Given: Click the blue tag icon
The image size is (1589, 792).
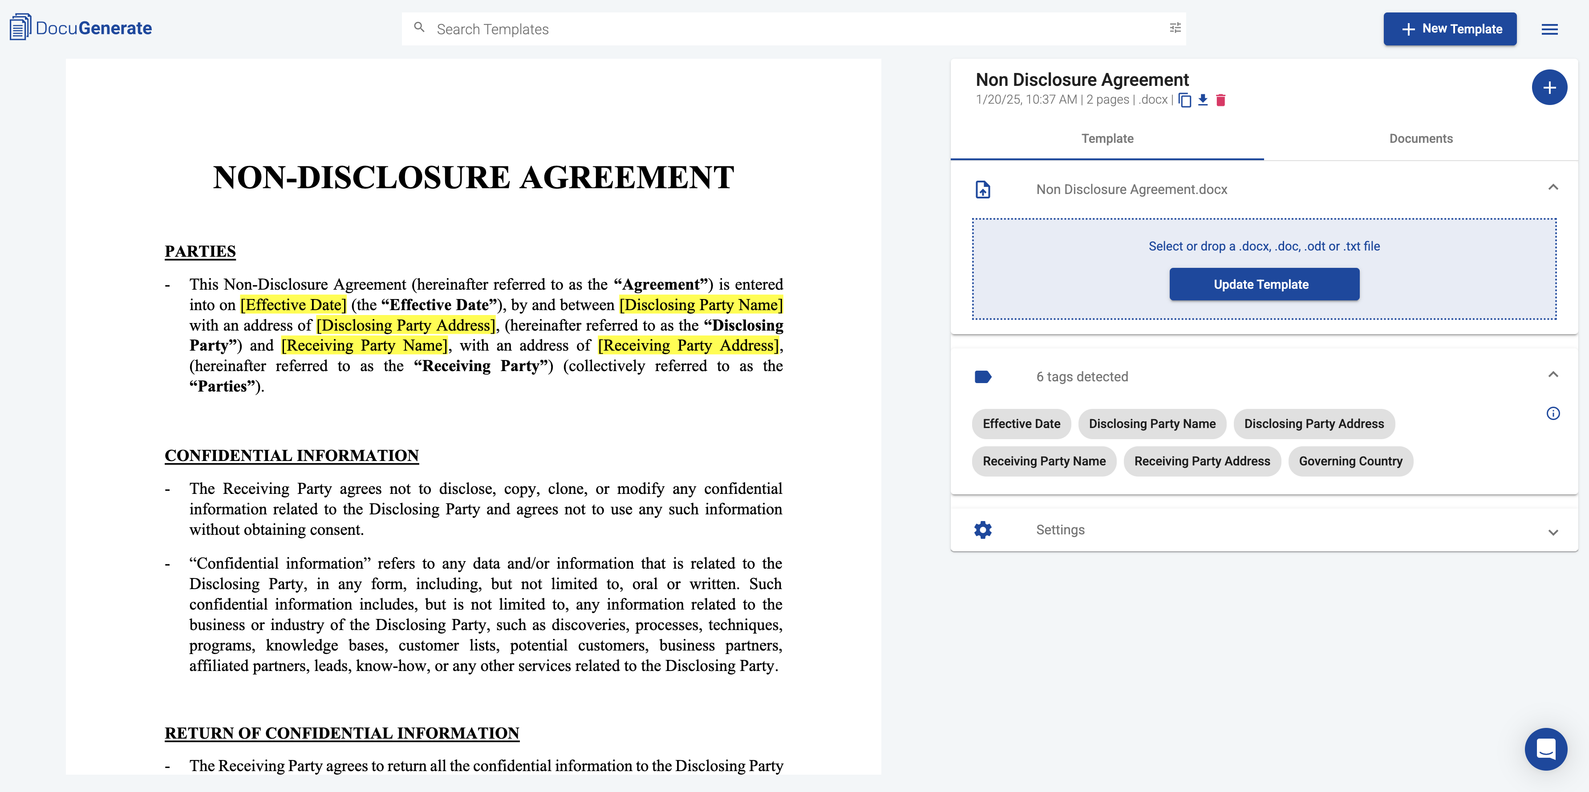Looking at the screenshot, I should (983, 376).
